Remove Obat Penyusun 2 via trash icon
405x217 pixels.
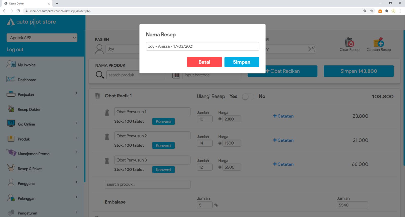point(107,137)
